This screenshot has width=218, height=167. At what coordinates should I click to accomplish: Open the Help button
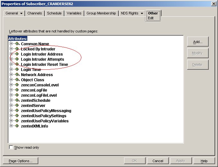[x=204, y=161]
